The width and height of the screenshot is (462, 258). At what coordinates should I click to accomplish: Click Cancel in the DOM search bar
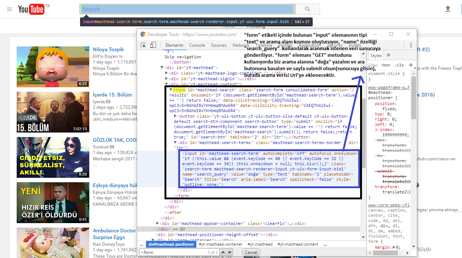[251, 252]
